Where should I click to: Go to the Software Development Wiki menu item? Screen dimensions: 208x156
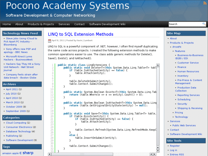[107, 24]
